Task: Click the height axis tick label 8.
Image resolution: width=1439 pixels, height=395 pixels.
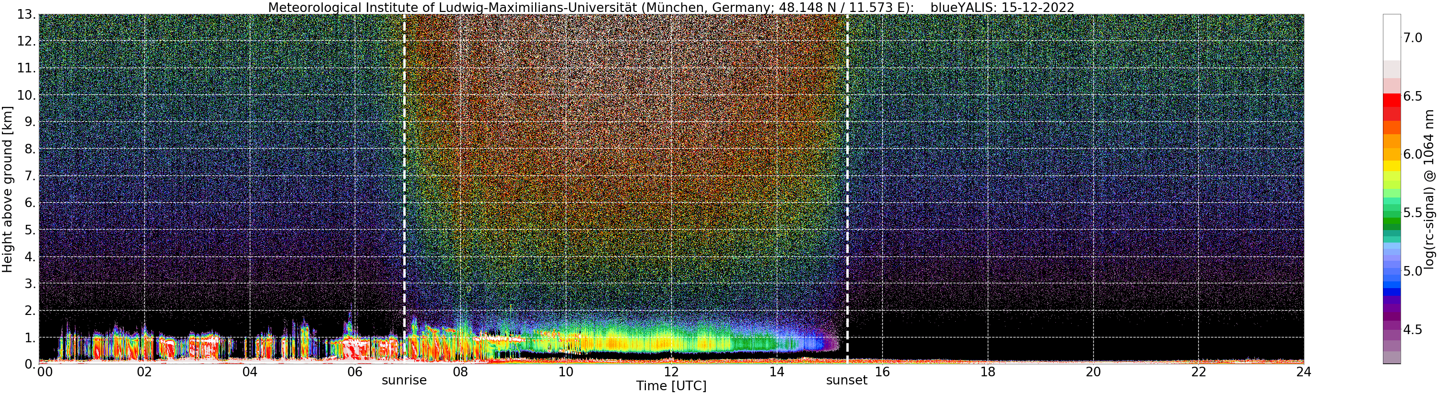Action: [x=31, y=149]
